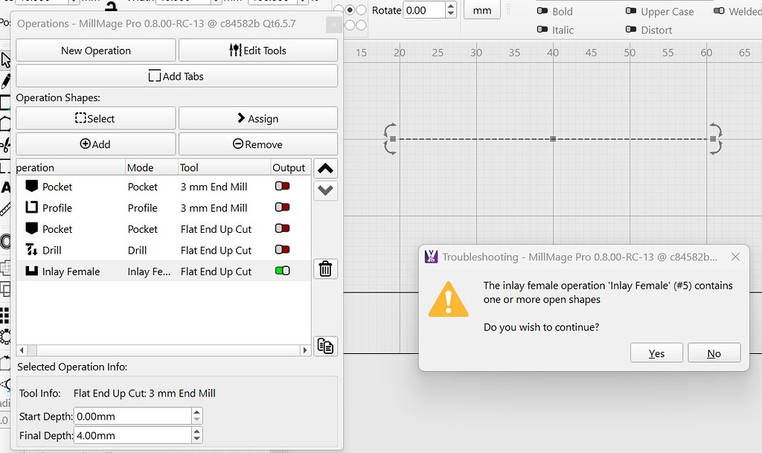Click Add Tabs button

[x=177, y=76]
